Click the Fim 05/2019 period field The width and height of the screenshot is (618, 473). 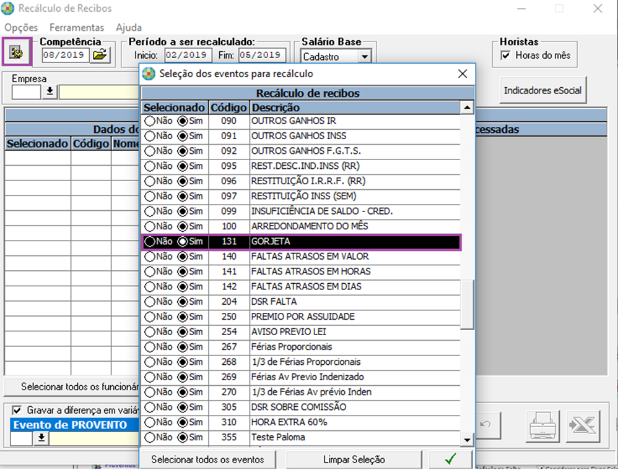[262, 55]
